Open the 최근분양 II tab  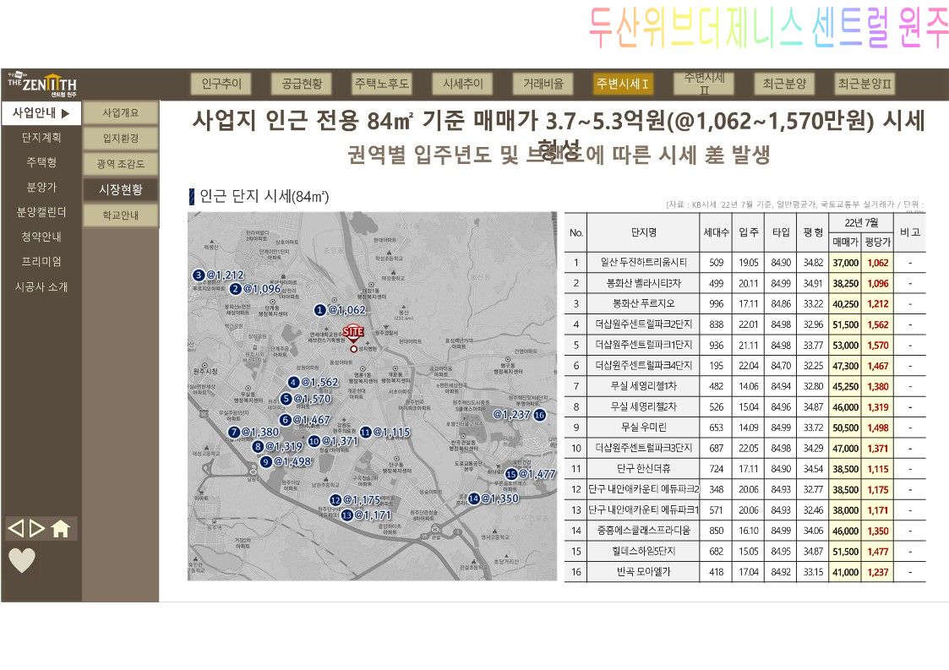coord(864,84)
